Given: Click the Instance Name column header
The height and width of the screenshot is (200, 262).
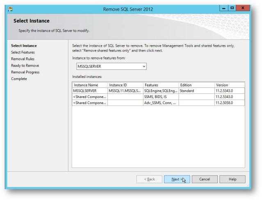Looking at the screenshot, I should pos(89,85).
